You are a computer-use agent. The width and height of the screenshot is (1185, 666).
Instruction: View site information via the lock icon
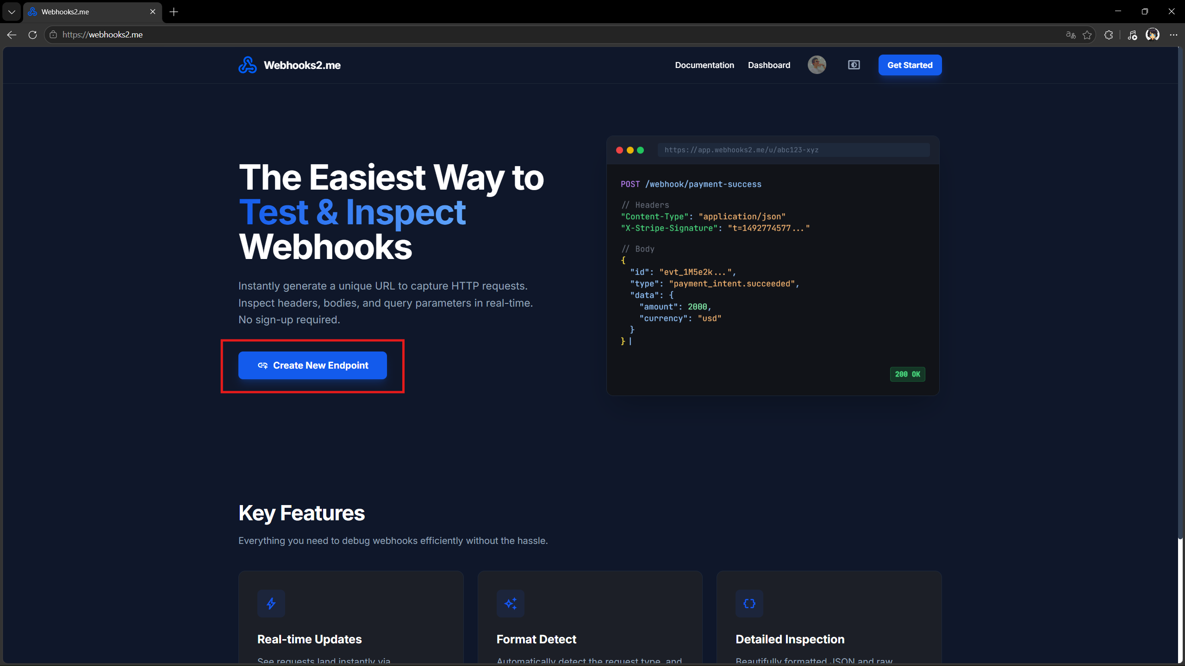[x=53, y=35]
